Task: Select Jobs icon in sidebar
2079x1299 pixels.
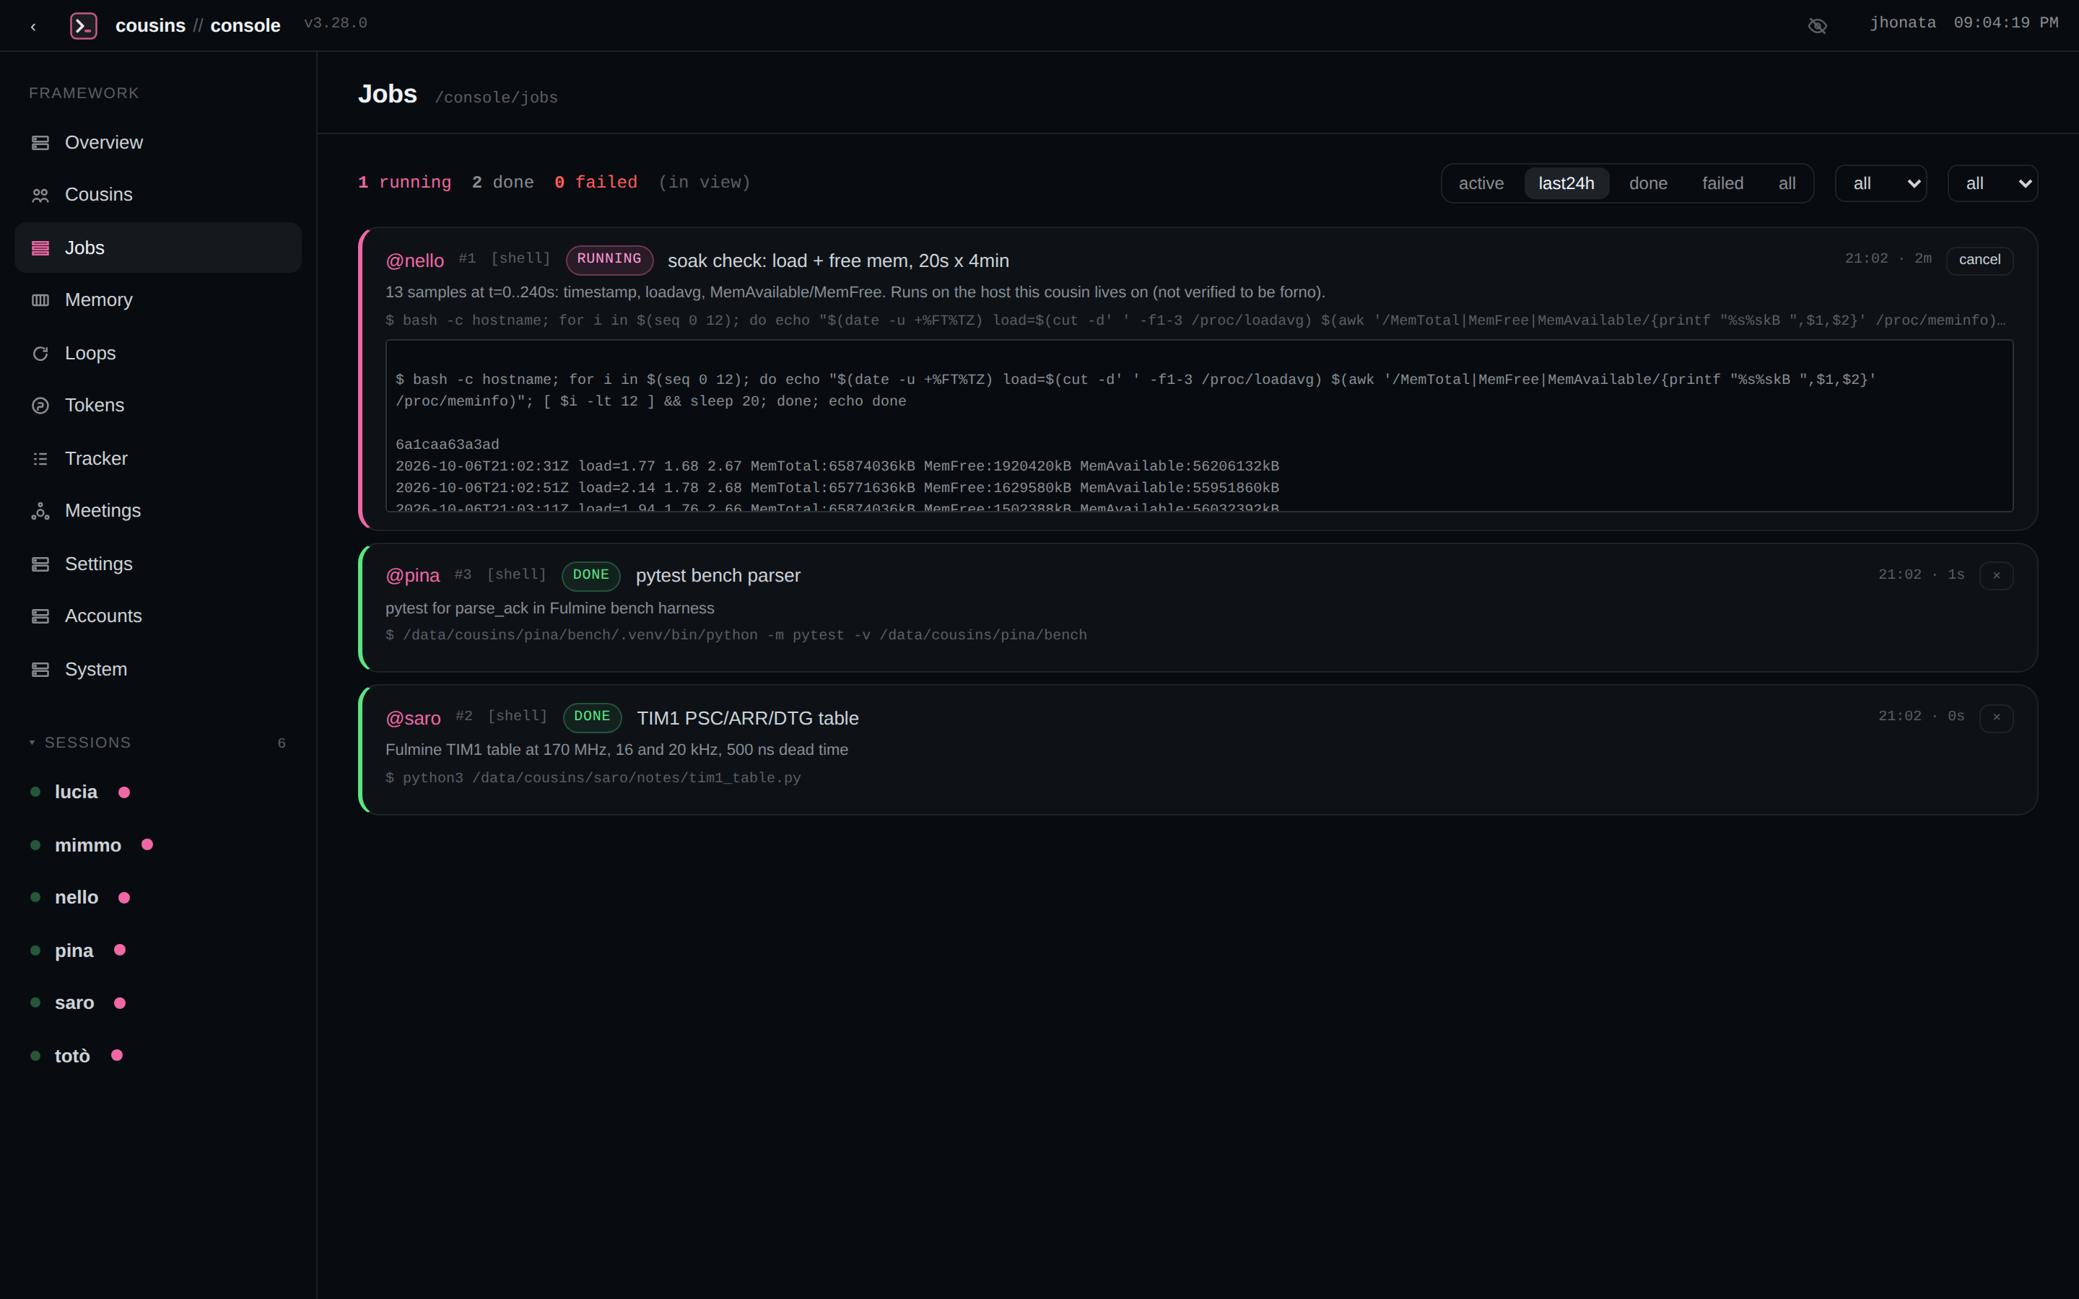Action: point(40,248)
